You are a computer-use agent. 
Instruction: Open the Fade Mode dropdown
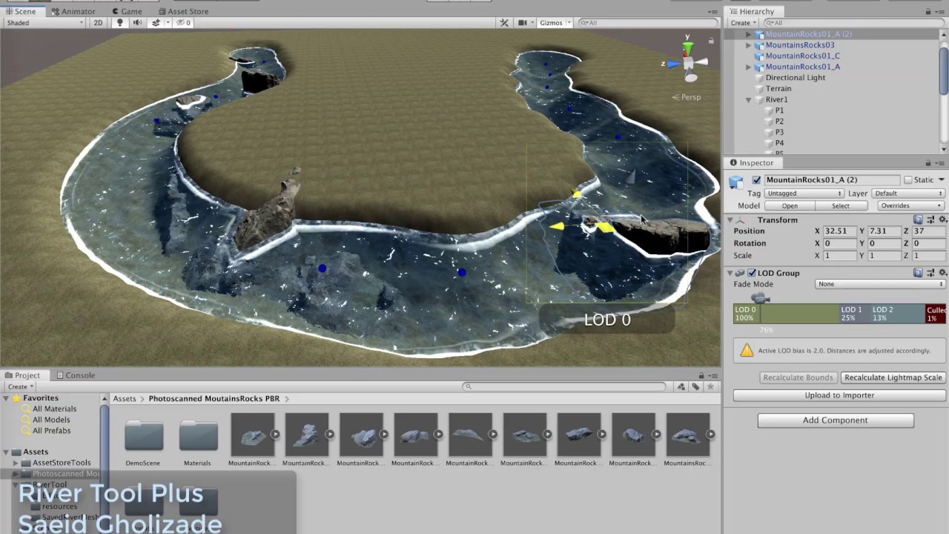pos(880,284)
